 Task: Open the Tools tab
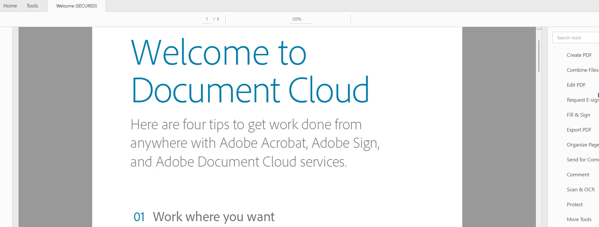pos(32,6)
